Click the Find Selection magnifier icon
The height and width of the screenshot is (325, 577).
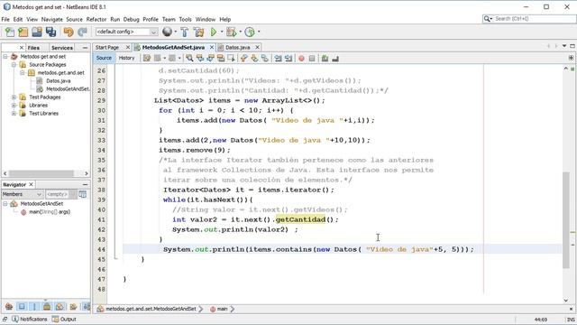coord(189,58)
